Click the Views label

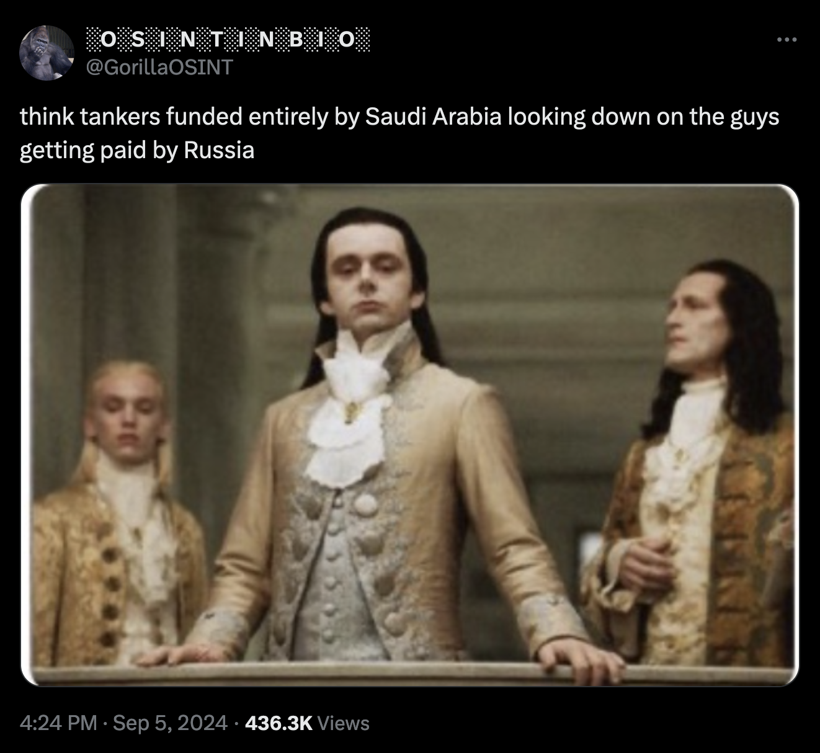tap(343, 723)
